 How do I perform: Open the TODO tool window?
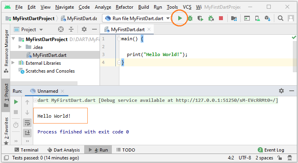pyautogui.click(x=126, y=150)
